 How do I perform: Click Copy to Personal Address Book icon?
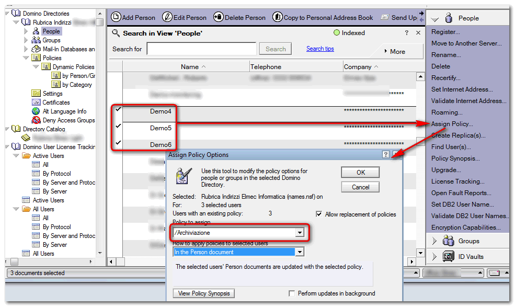pos(278,17)
